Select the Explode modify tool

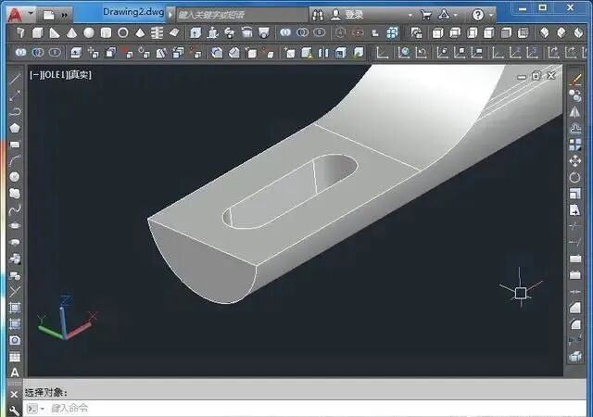tap(575, 356)
